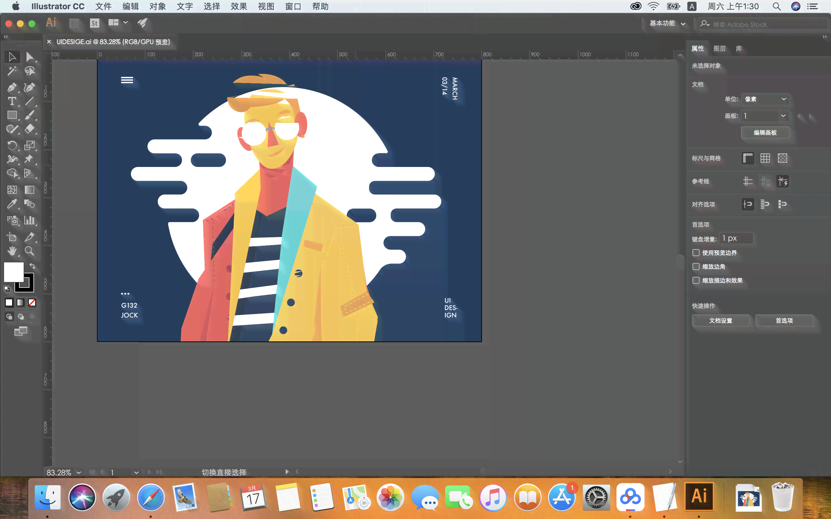This screenshot has width=831, height=519.
Task: Collapse the right panel dock
Action: click(x=824, y=37)
